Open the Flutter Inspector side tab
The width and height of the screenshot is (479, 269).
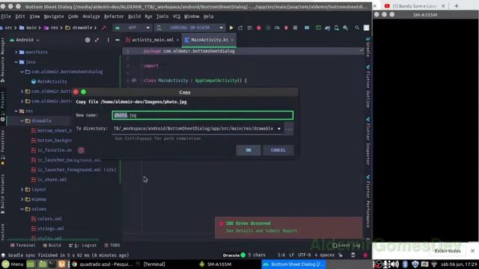(368, 141)
